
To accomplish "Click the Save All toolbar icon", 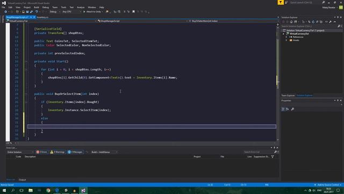I will coord(31,12).
